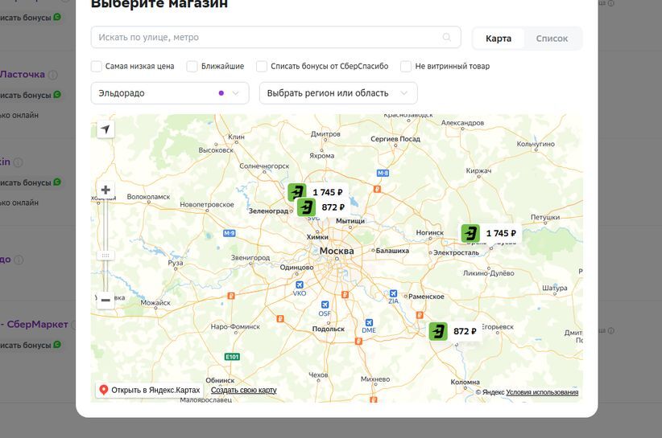Click the Ласточка link in background page
662x438 pixels.
[23, 74]
